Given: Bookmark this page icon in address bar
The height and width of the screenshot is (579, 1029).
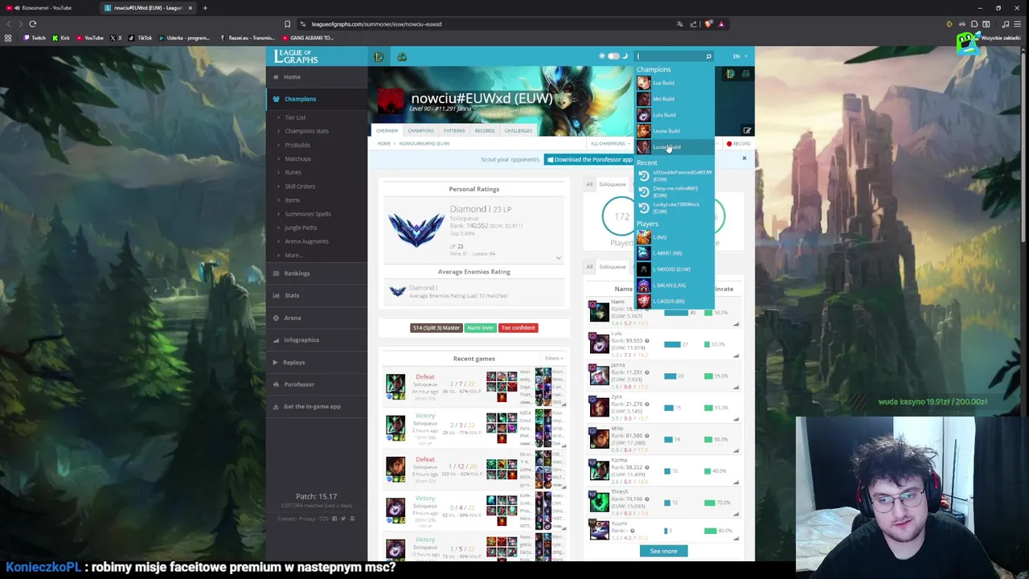Looking at the screenshot, I should point(287,24).
